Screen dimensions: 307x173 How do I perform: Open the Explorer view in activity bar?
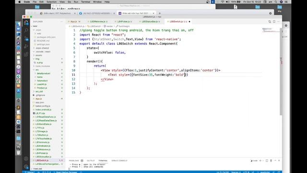(x=26, y=23)
